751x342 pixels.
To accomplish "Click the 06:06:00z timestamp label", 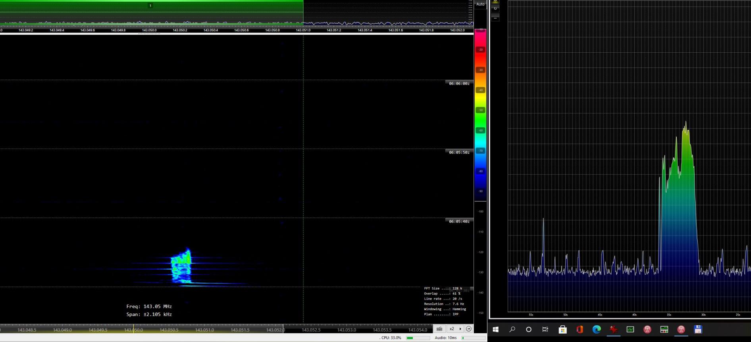I will tap(459, 84).
